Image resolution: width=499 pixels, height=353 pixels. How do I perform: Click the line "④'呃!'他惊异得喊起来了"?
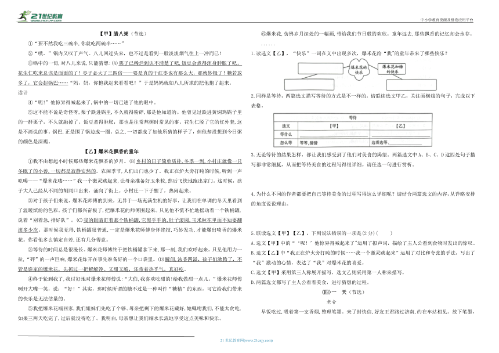[x=92, y=102]
